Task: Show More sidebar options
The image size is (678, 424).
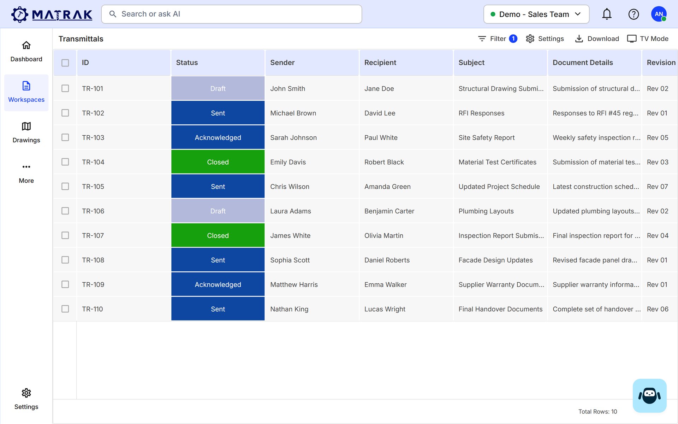Action: (26, 173)
